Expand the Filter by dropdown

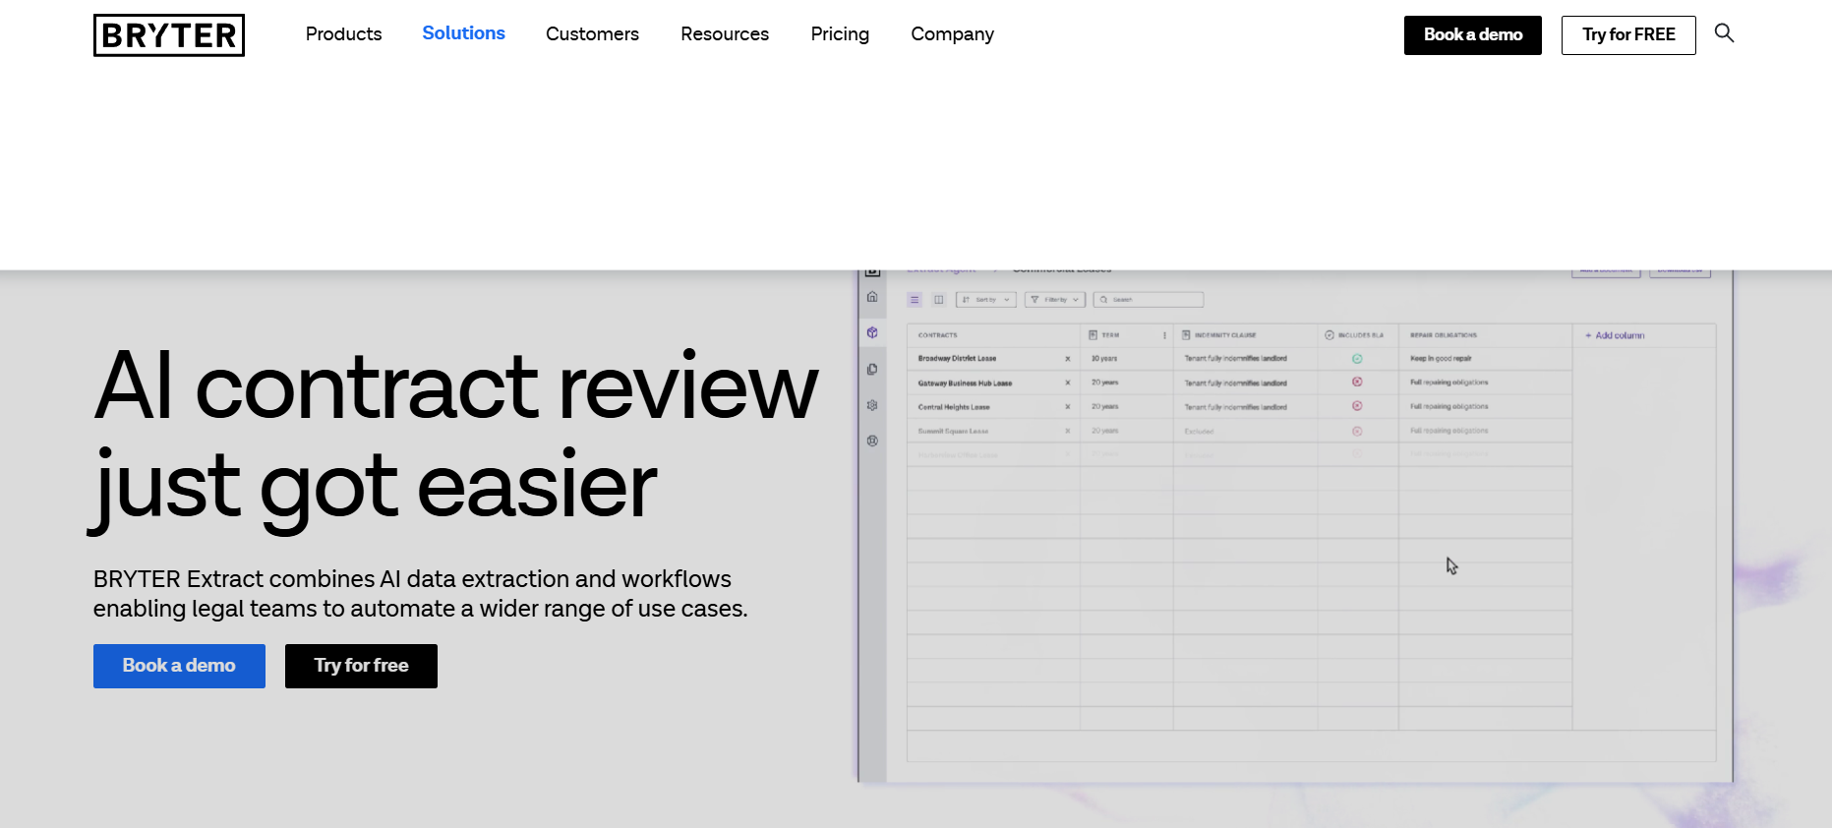click(1055, 300)
